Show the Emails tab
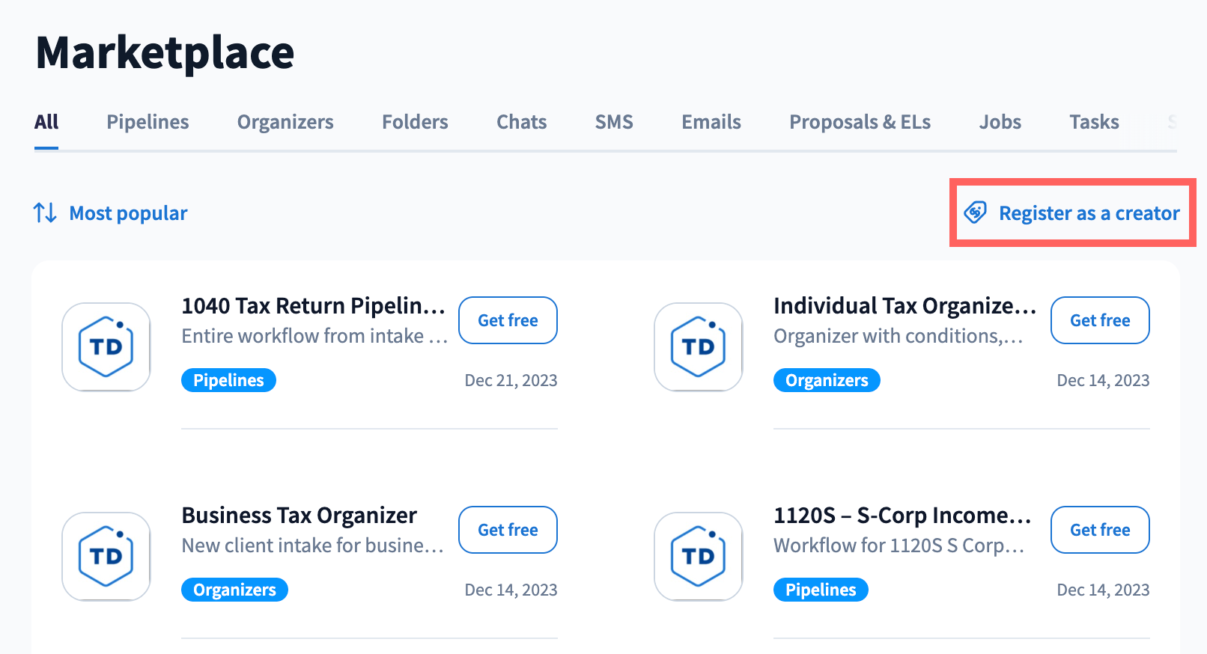 click(x=711, y=122)
